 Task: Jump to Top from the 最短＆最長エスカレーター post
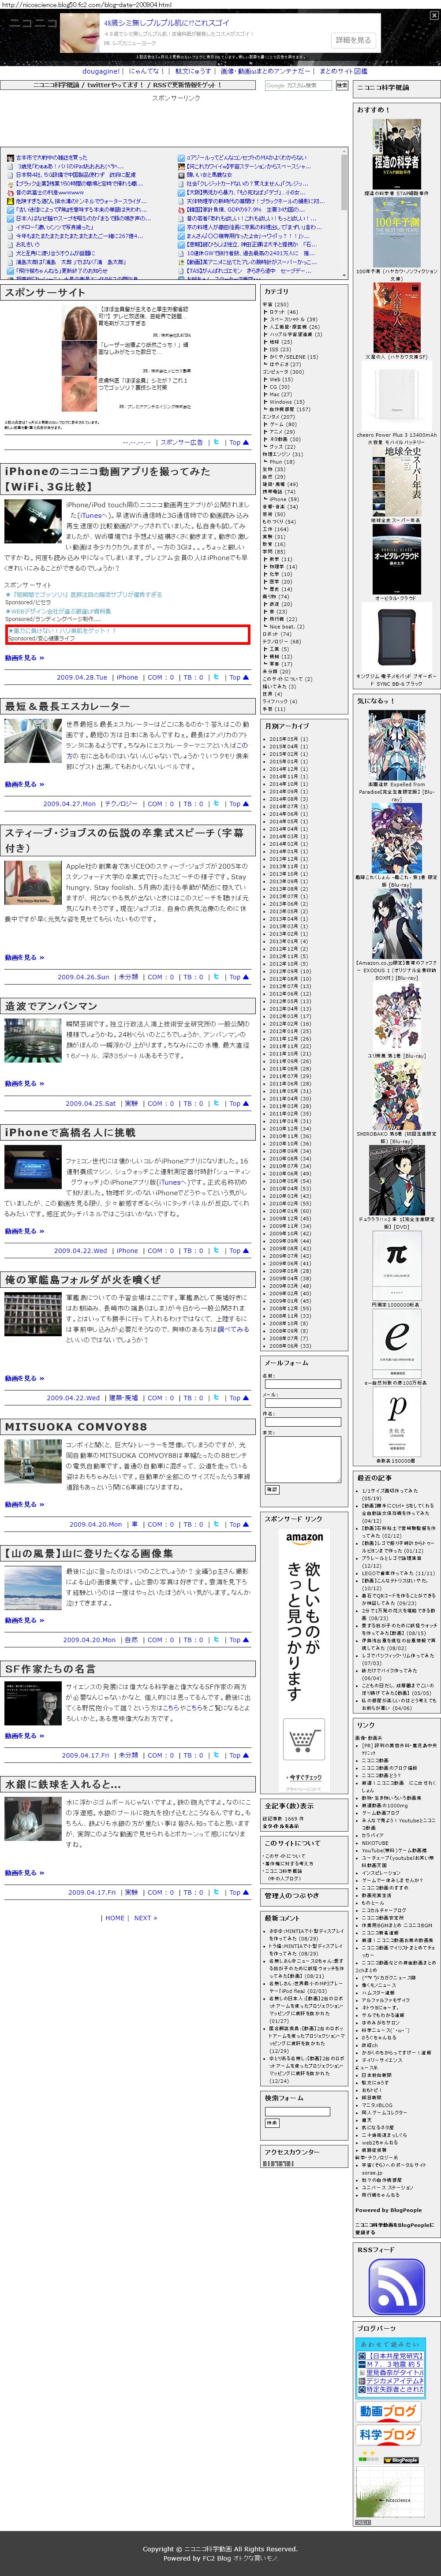pos(238,803)
